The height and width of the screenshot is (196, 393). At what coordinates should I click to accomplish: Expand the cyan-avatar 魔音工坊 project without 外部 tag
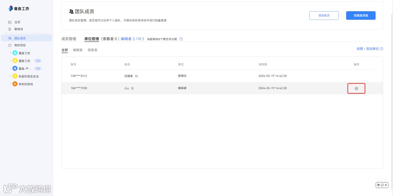pyautogui.click(x=10, y=53)
